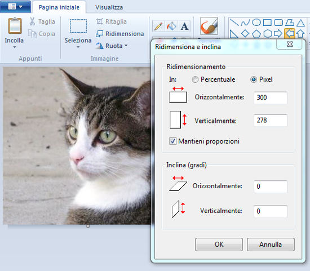
Task: Switch to the Visualizza tab
Action: point(109,7)
